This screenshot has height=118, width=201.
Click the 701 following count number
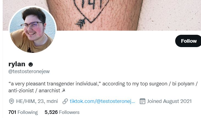[12, 112]
